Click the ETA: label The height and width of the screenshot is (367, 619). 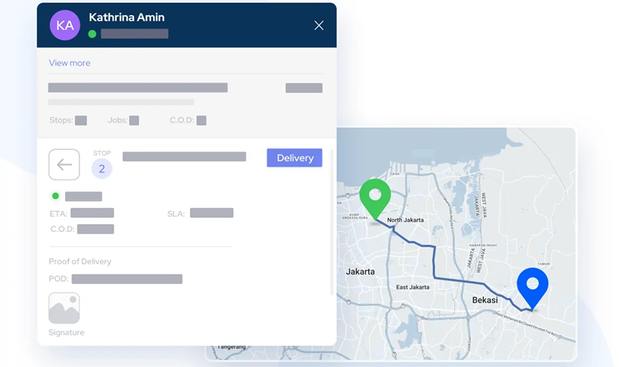[x=59, y=213]
